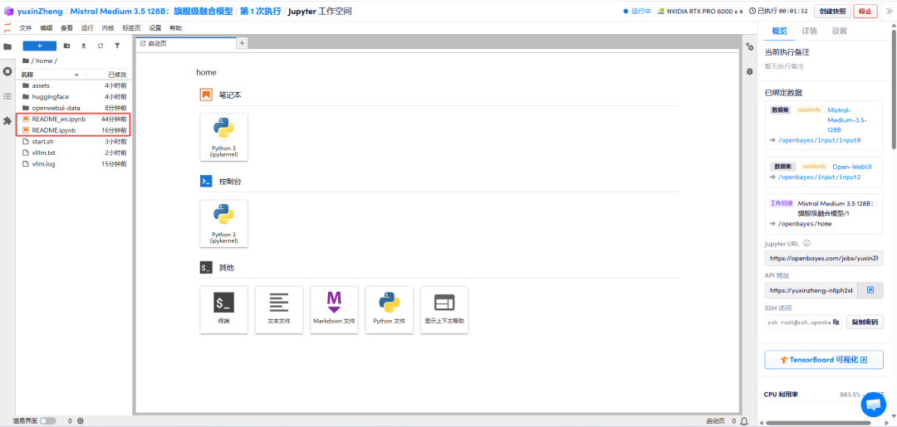Viewport: 897px width, 427px height.
Task: Launch Python 3 console from 控制台 section
Action: pyautogui.click(x=223, y=223)
